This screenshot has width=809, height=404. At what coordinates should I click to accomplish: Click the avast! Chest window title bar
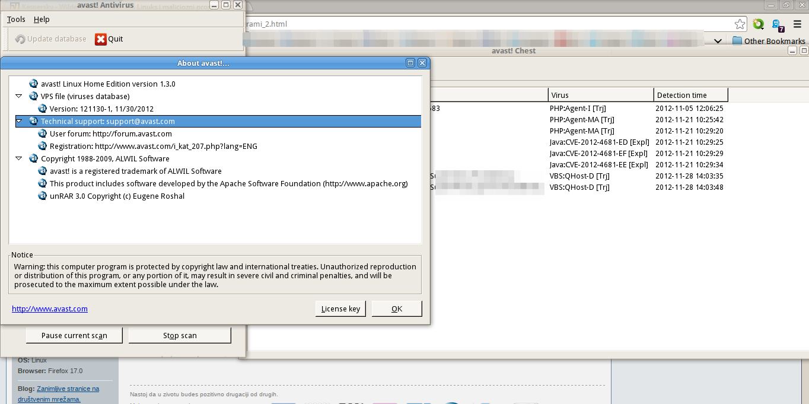(x=514, y=51)
